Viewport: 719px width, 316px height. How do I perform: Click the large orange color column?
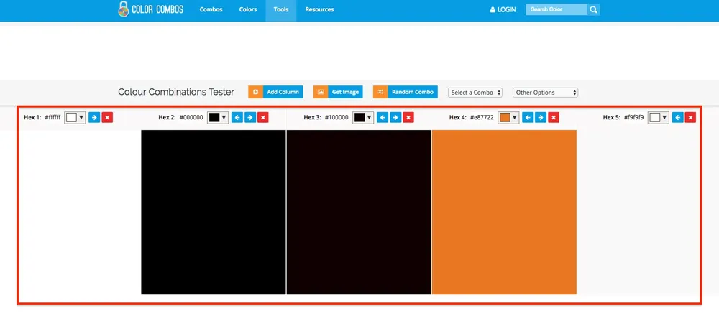(504, 212)
